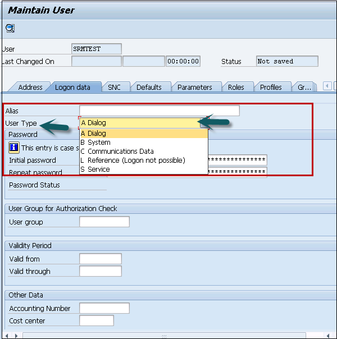Click the tab strip scroll-left arrow
The width and height of the screenshot is (337, 339).
coord(327,86)
